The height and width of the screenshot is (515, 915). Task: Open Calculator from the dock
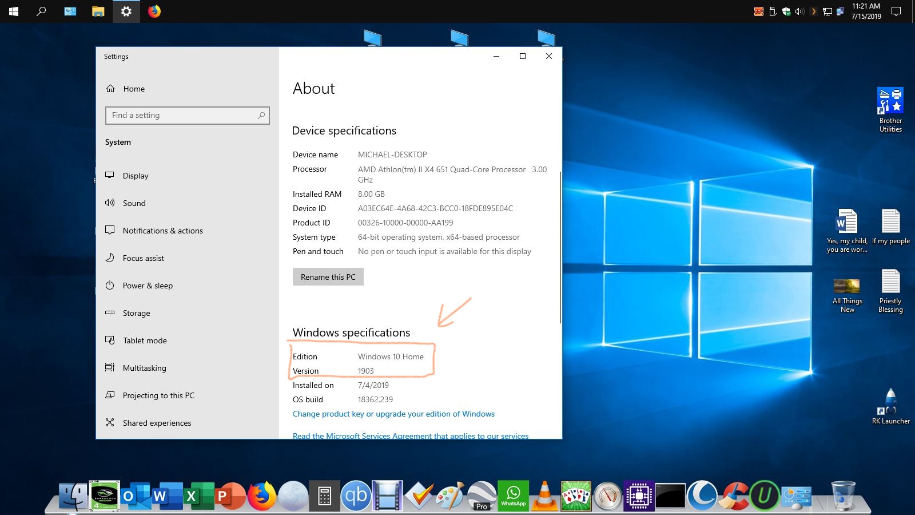[x=324, y=496]
